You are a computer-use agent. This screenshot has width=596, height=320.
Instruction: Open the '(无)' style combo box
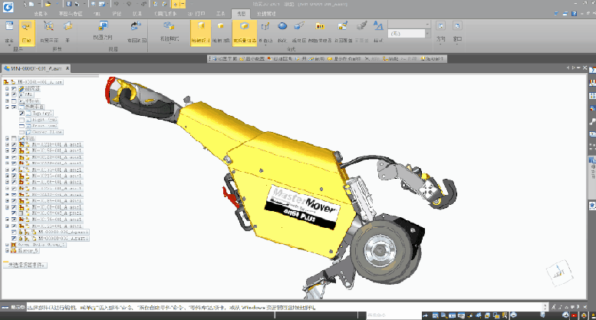pyautogui.click(x=407, y=34)
